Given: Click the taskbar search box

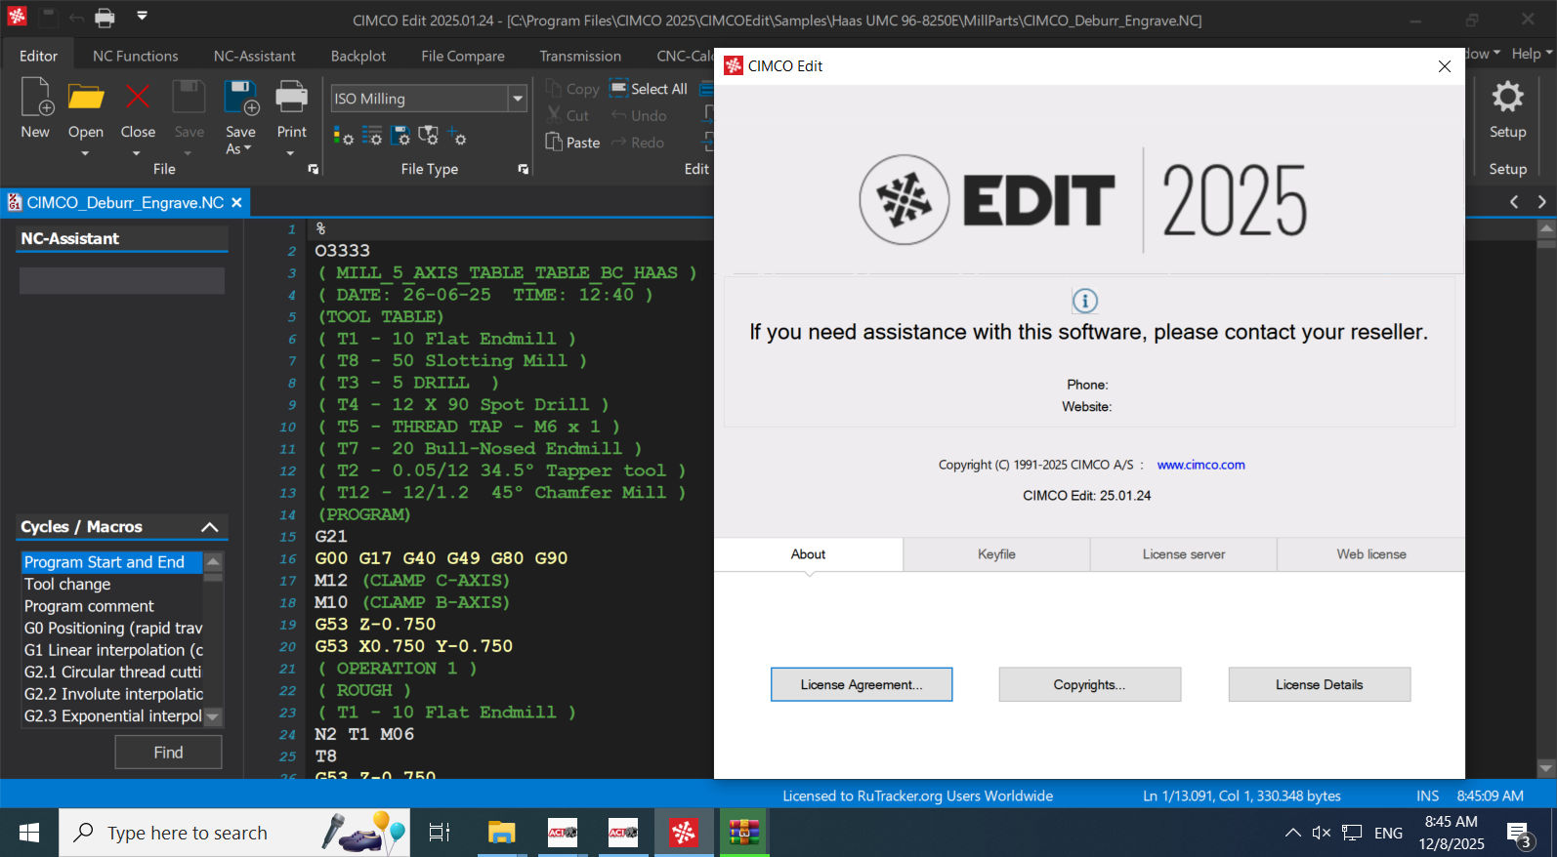Looking at the screenshot, I should tap(234, 833).
